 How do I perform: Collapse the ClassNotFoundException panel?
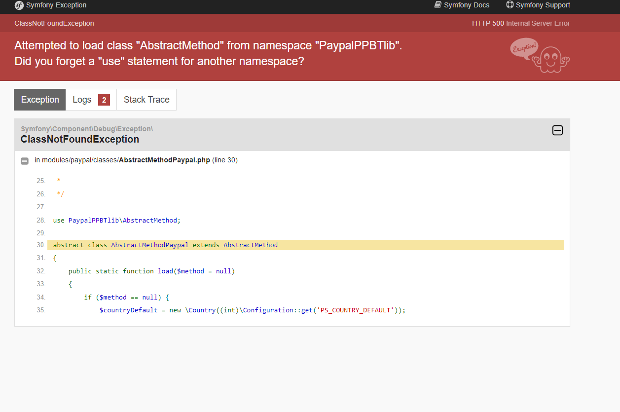tap(557, 130)
